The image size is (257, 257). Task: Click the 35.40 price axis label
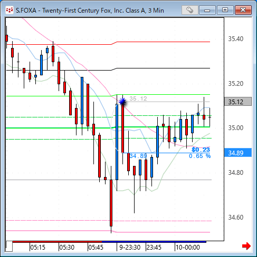[x=236, y=39]
